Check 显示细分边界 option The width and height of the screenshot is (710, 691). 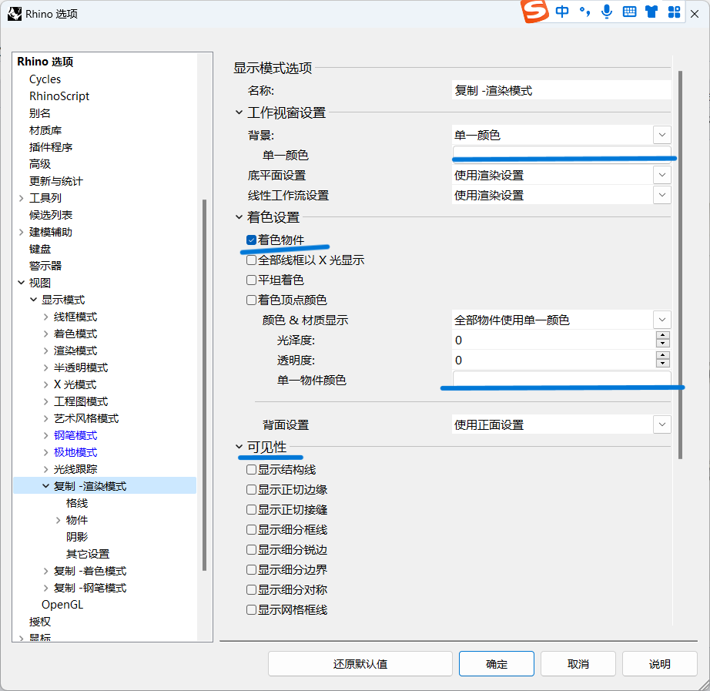coord(251,569)
